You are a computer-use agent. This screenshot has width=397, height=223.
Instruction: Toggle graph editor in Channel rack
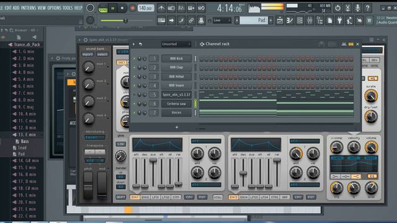(344, 44)
